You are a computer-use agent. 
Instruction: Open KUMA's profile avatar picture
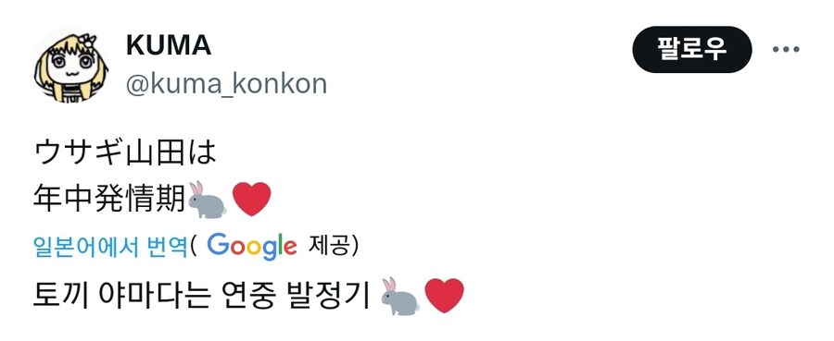click(70, 67)
